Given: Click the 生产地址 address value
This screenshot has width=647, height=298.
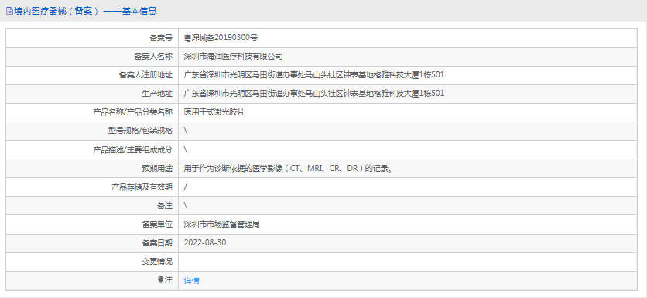Looking at the screenshot, I should click(314, 94).
